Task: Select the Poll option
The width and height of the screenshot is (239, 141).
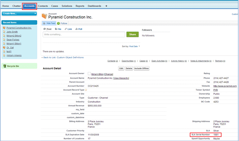Action: [79, 29]
